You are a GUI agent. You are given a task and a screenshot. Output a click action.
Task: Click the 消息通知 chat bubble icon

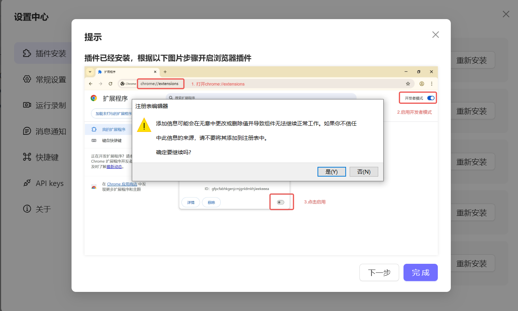click(27, 131)
